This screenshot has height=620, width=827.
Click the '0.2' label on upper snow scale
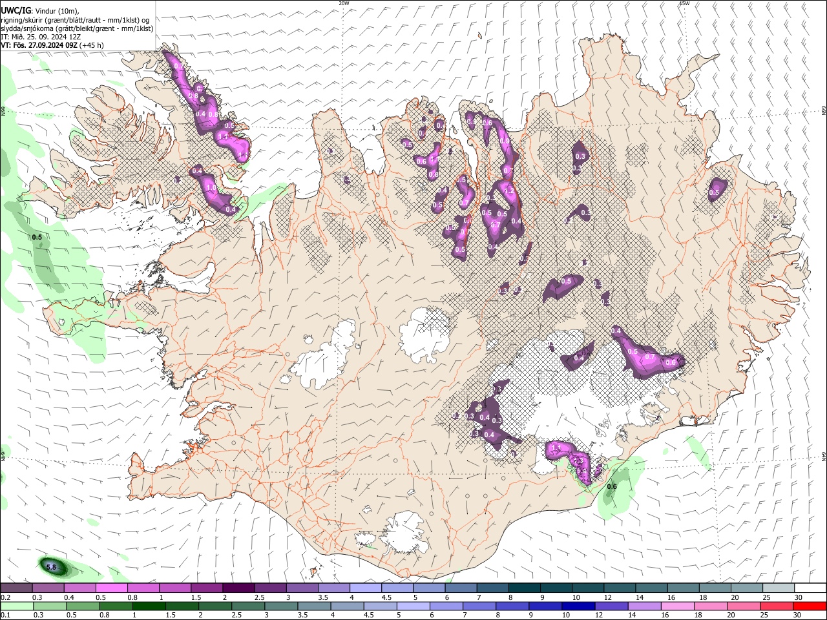point(5,597)
